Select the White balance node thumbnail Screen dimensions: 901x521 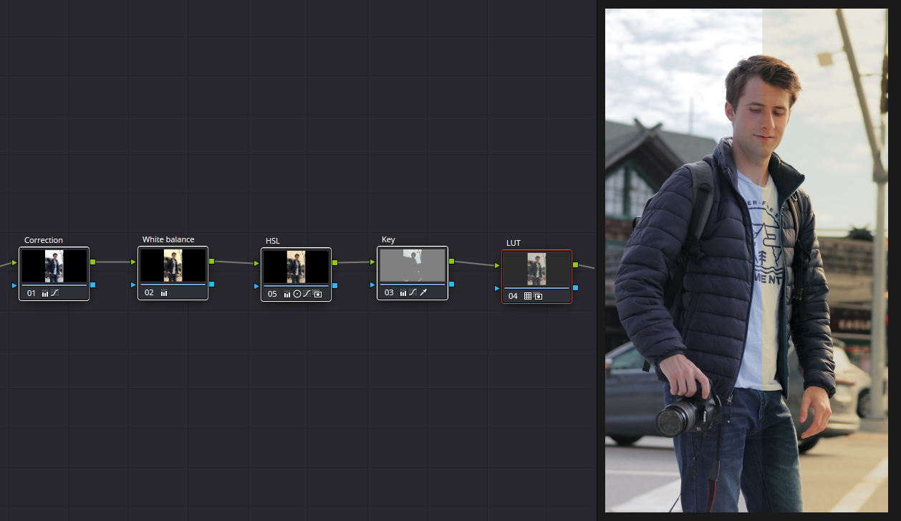tap(173, 266)
